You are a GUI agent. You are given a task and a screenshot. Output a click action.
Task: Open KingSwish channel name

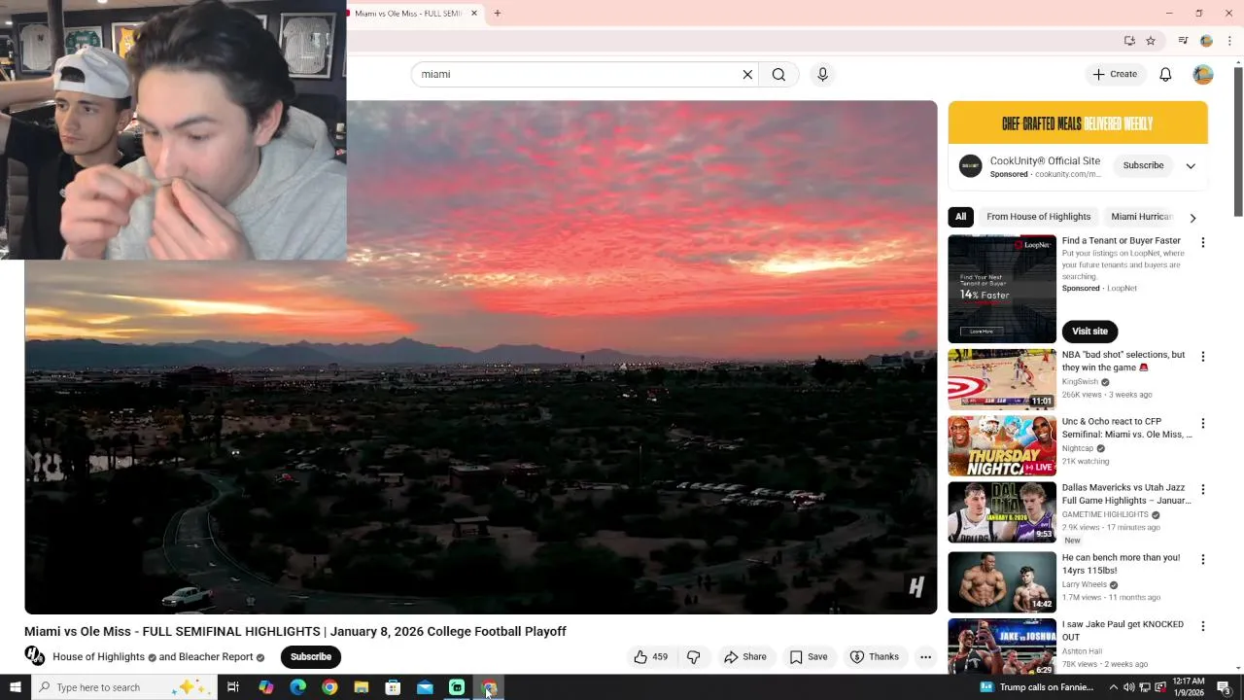click(1080, 382)
